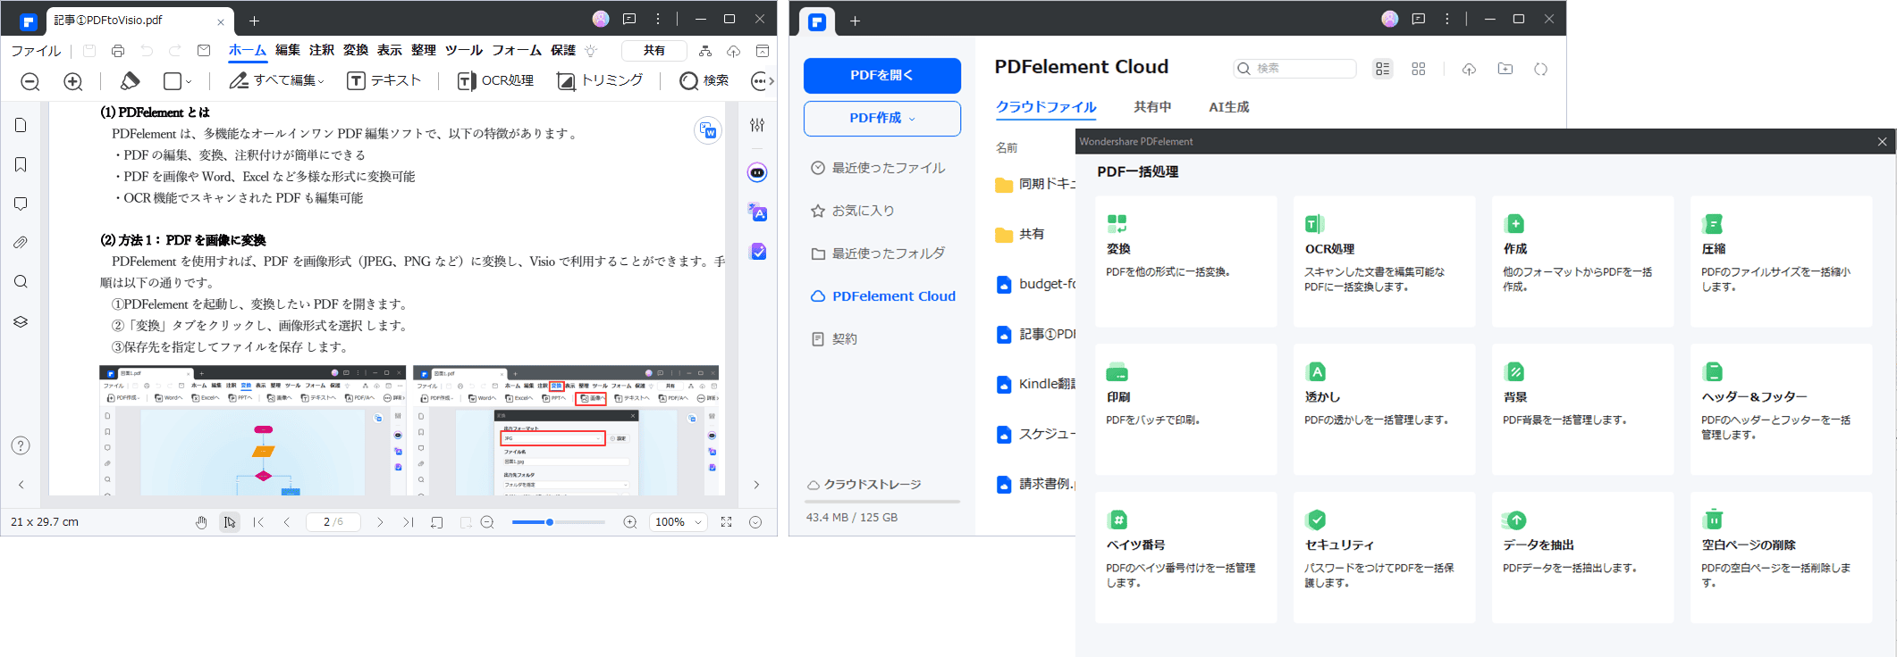
Task: Click the help question mark icon
Action: 21,445
